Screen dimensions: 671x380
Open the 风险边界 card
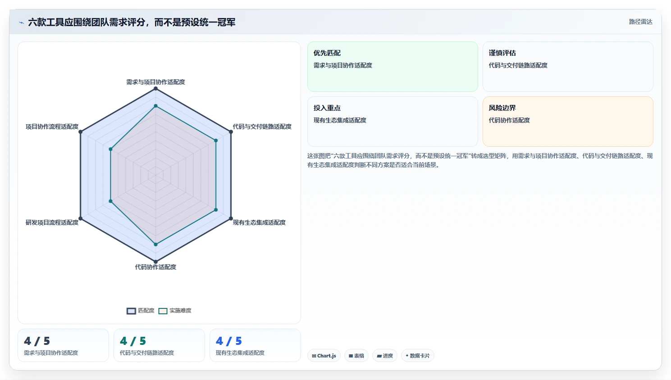click(x=568, y=122)
